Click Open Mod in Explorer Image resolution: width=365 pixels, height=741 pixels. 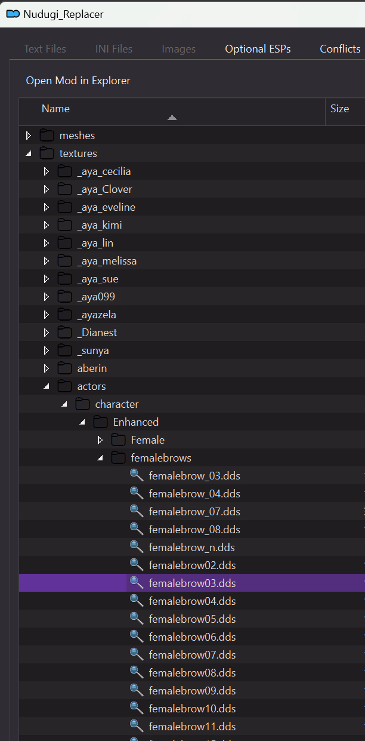click(x=78, y=81)
